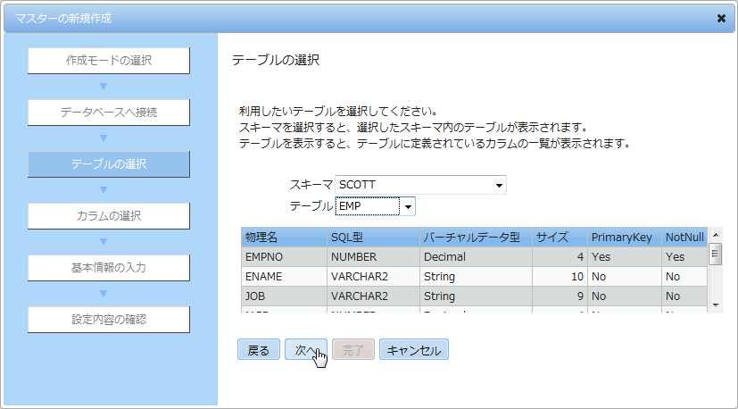Click the 次へ button
Image resolution: width=738 pixels, height=409 pixels.
point(305,350)
